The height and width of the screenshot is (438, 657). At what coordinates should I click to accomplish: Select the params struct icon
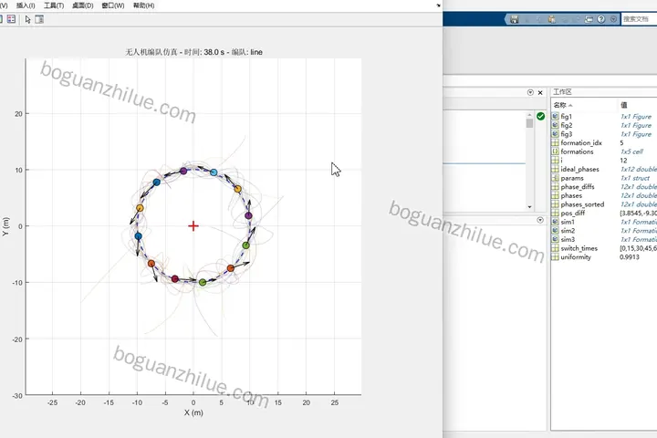click(555, 178)
